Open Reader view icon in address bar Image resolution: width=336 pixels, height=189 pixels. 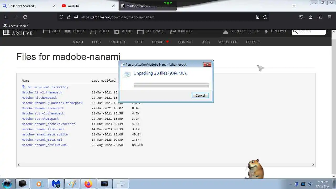coord(258,17)
